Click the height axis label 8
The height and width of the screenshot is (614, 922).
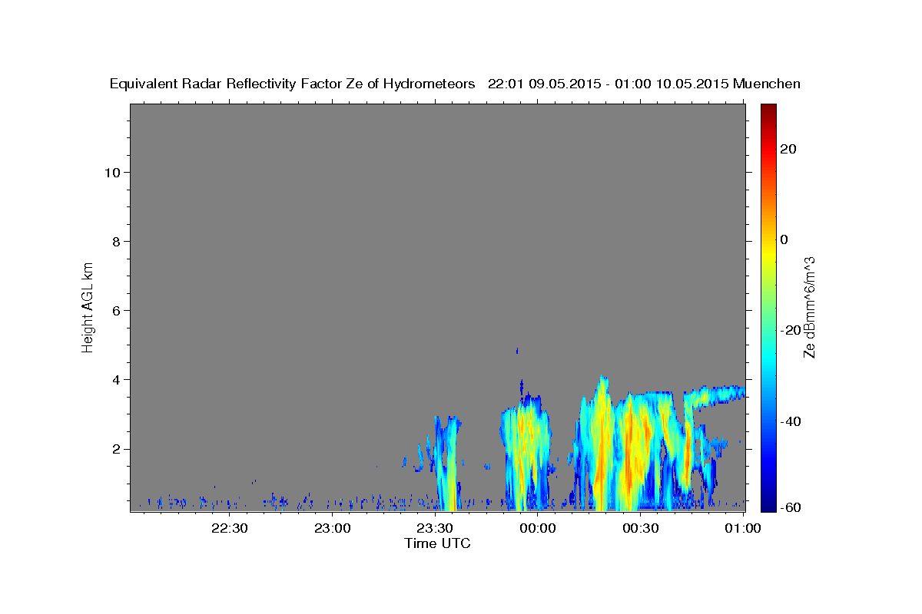click(x=114, y=241)
